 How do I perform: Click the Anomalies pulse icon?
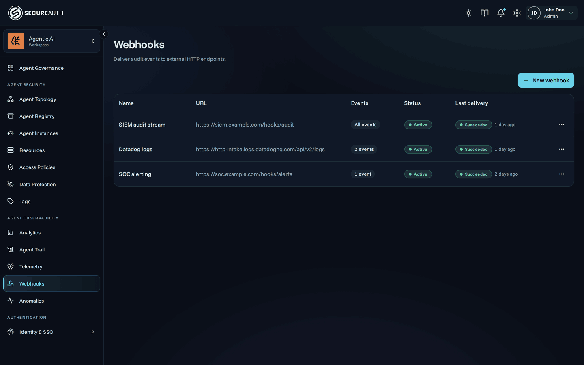point(11,301)
